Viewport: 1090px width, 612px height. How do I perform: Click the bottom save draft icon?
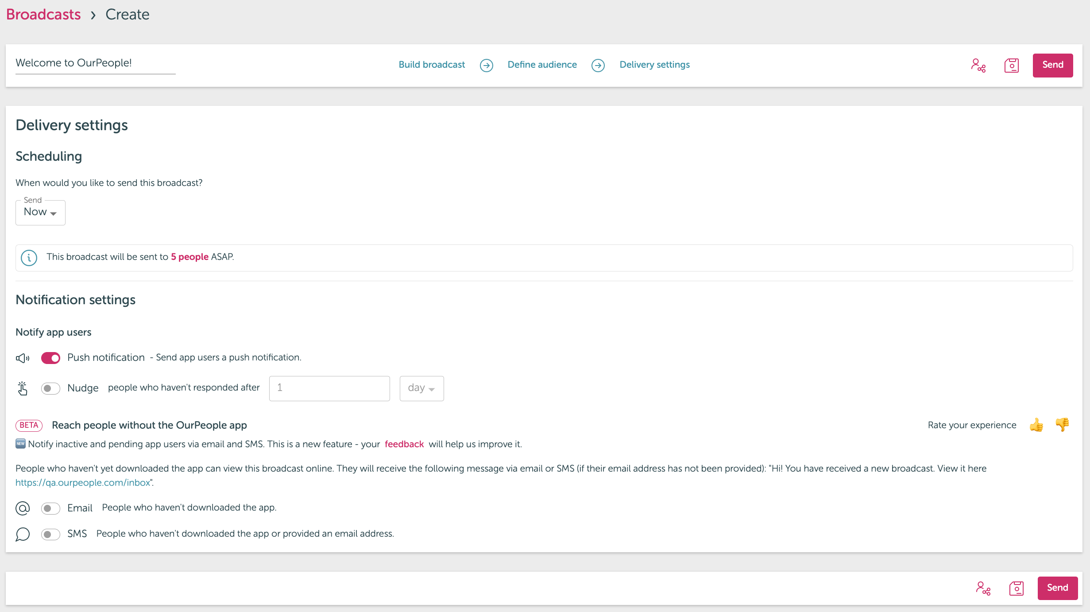[x=1017, y=589]
